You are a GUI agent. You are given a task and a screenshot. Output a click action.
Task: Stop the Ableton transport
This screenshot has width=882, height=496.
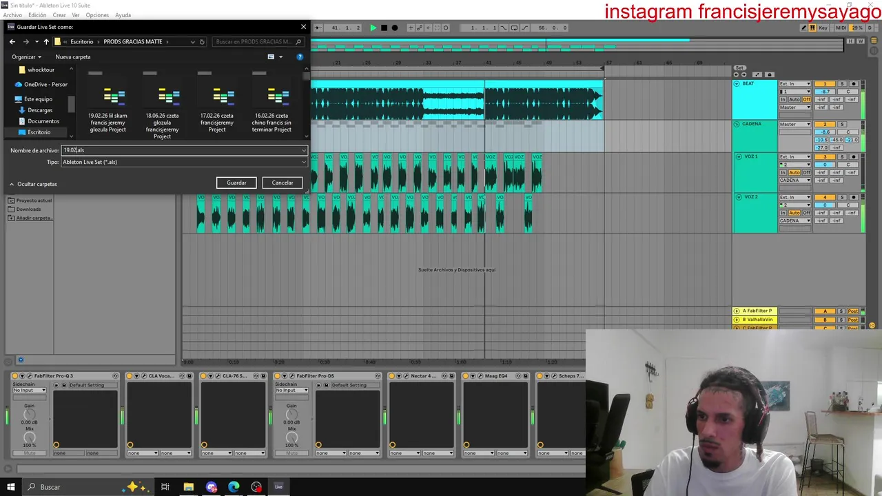384,28
